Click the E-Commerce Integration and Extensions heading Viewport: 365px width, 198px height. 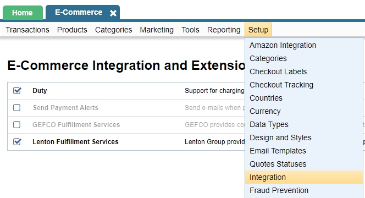click(x=126, y=65)
